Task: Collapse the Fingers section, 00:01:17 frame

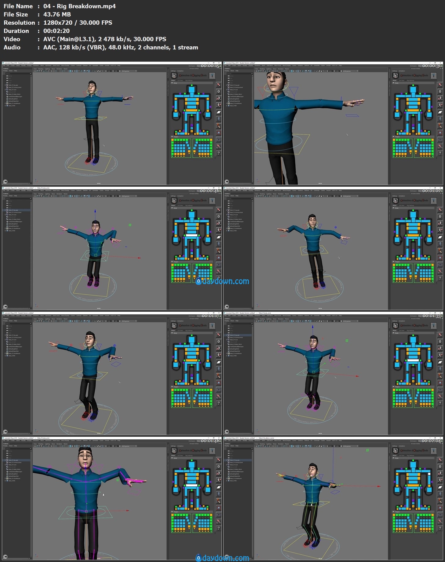Action: click(172, 387)
